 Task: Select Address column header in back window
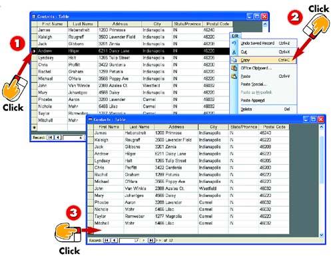click(x=120, y=24)
